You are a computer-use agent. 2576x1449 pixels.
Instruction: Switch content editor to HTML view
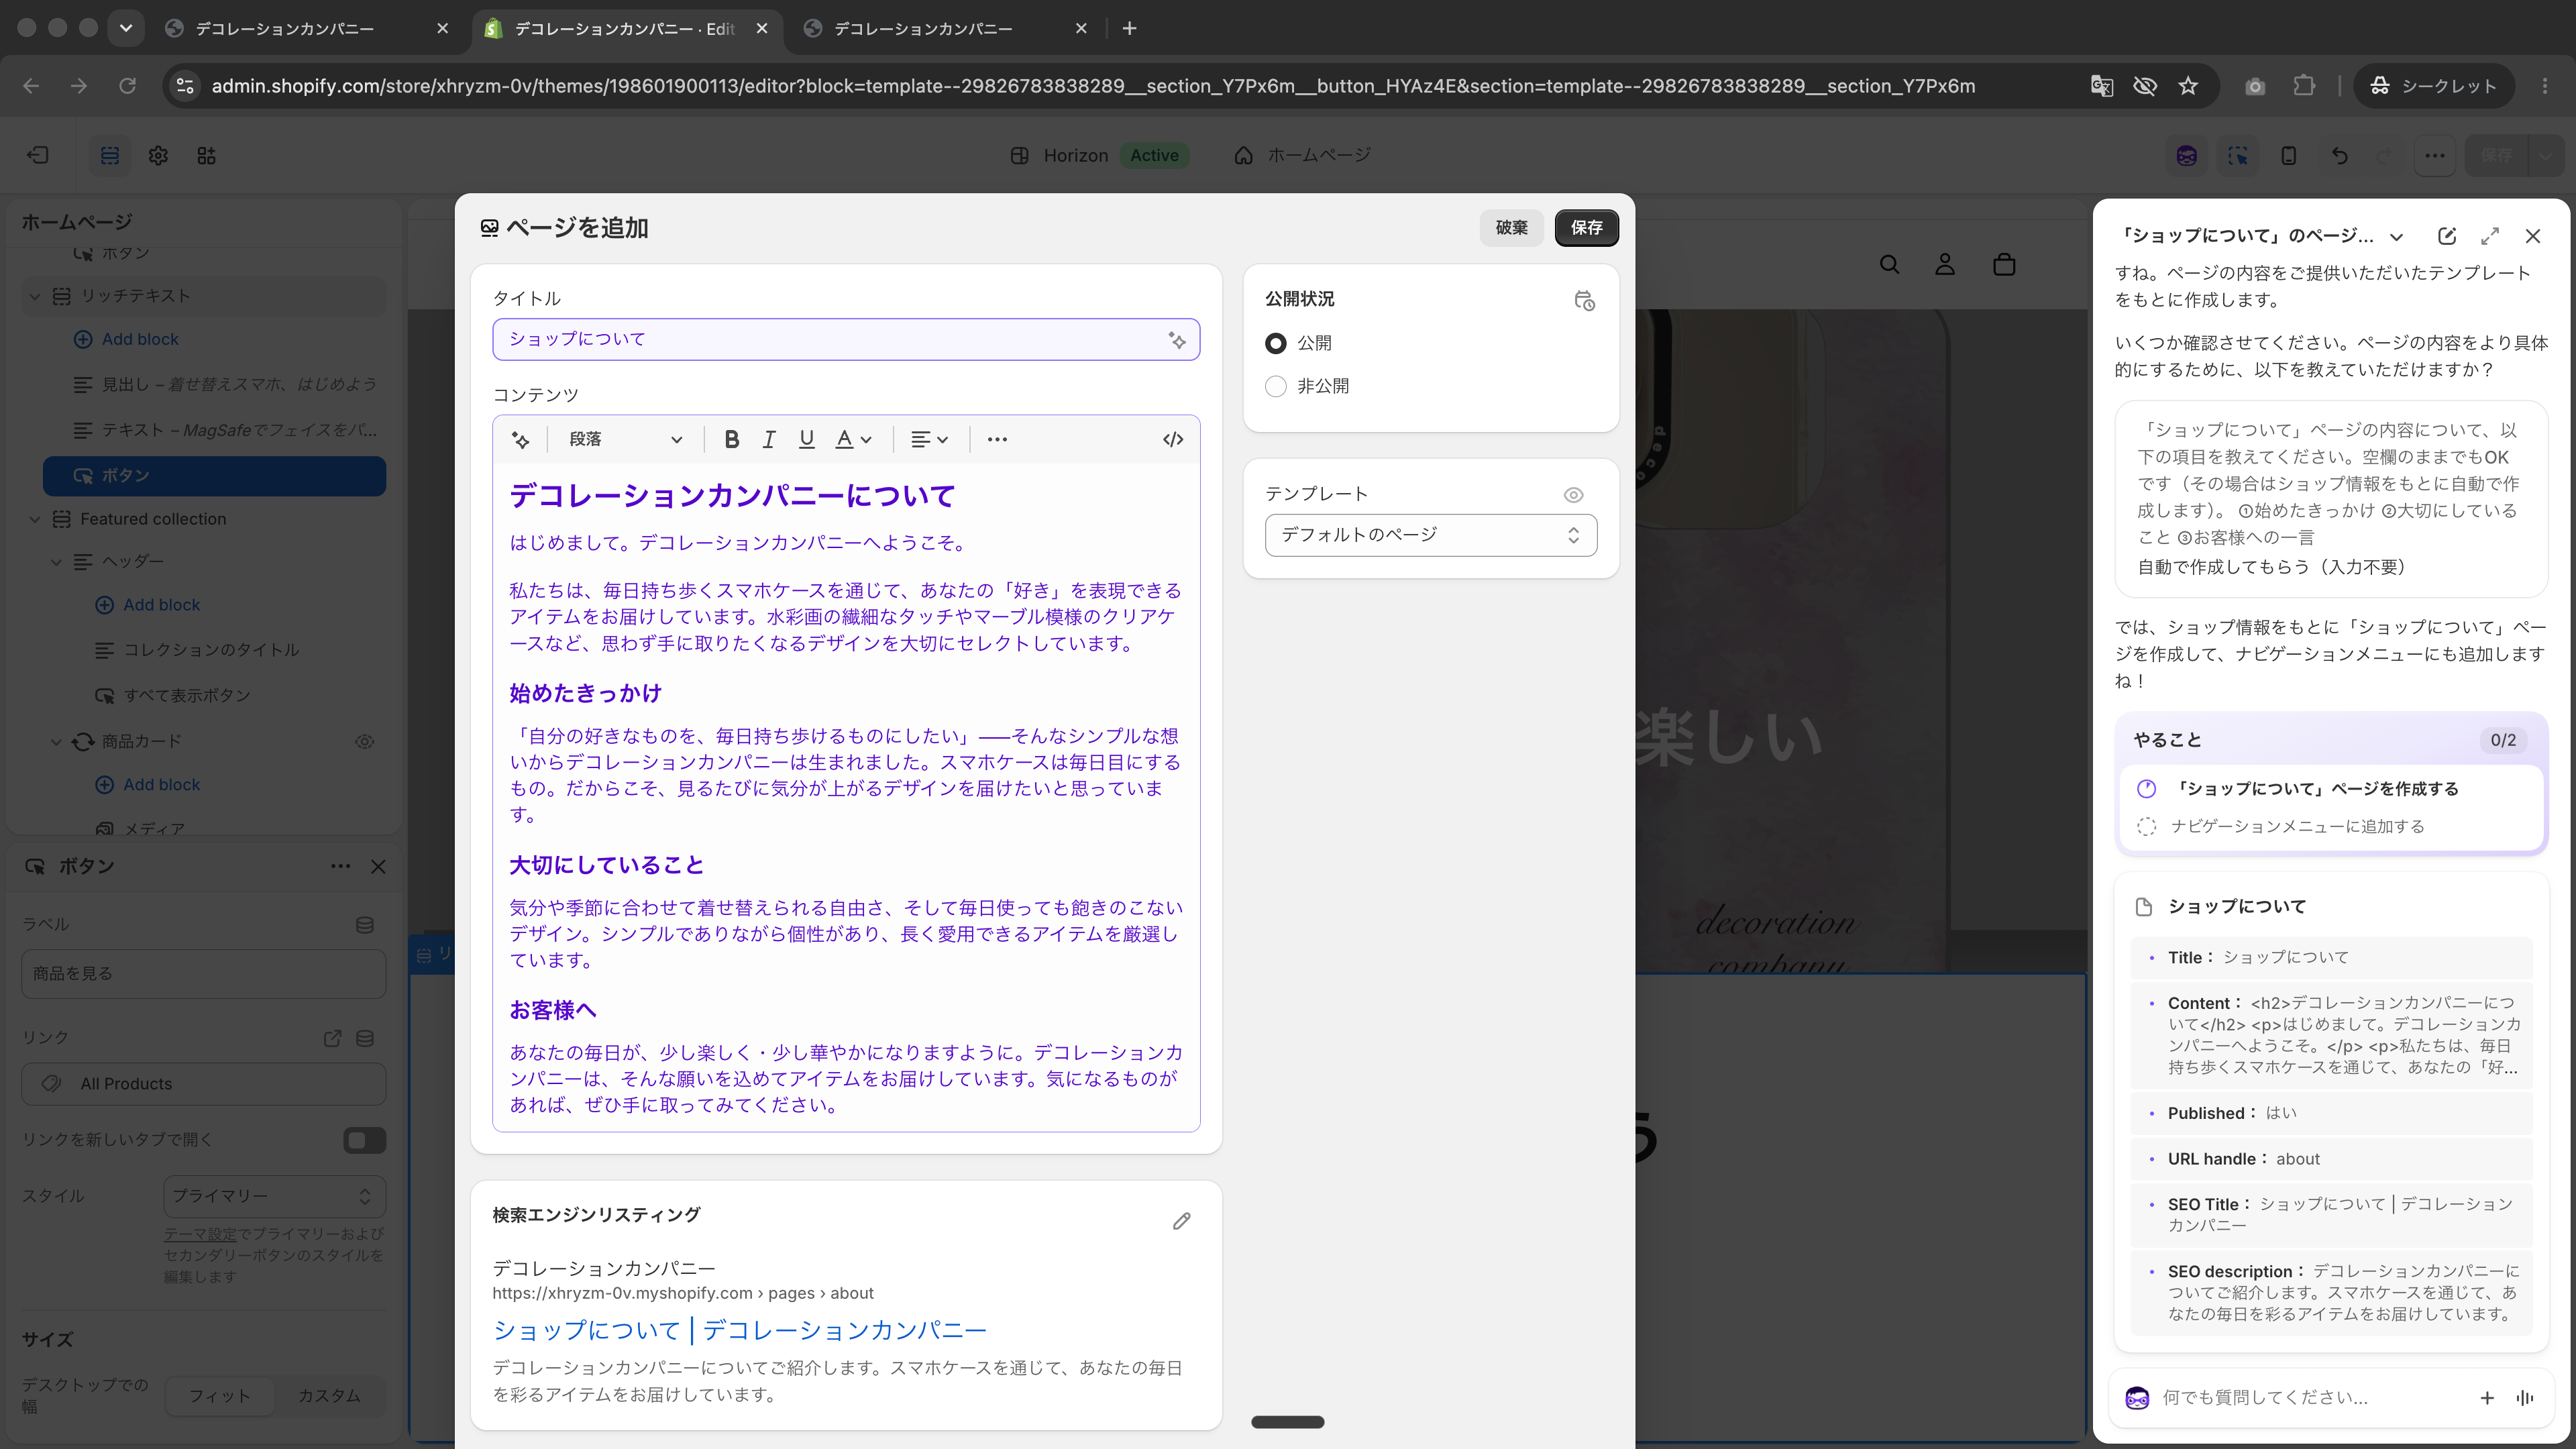pos(1173,439)
